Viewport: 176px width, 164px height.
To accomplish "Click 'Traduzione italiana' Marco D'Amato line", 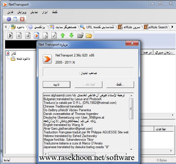I will pyautogui.click(x=73, y=143).
